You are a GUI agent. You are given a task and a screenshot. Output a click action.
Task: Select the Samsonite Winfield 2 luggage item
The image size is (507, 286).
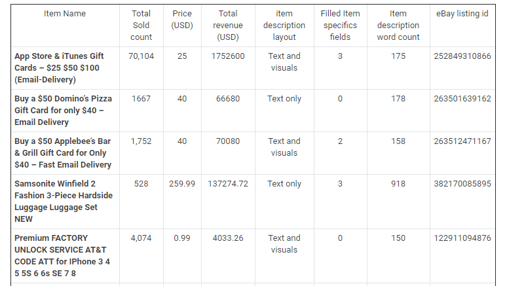64,202
